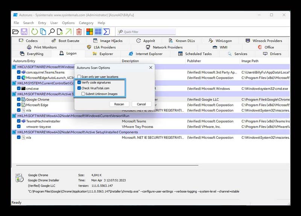Disable the cmd.exe autorun checkbox

click(18, 88)
